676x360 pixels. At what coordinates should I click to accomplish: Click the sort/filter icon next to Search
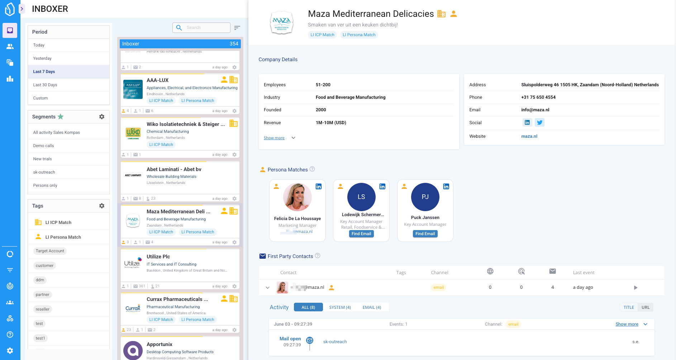237,28
